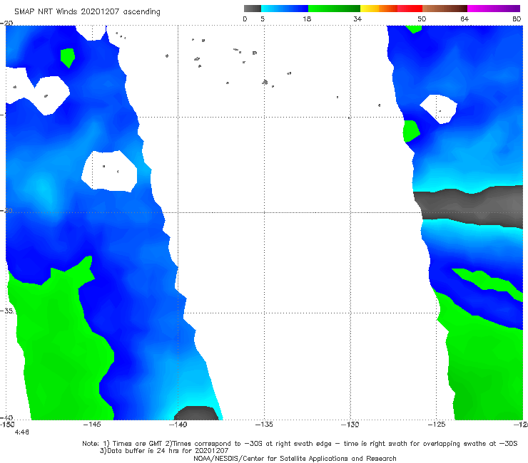
Task: Click the color scale label '34'
Action: tap(357, 19)
